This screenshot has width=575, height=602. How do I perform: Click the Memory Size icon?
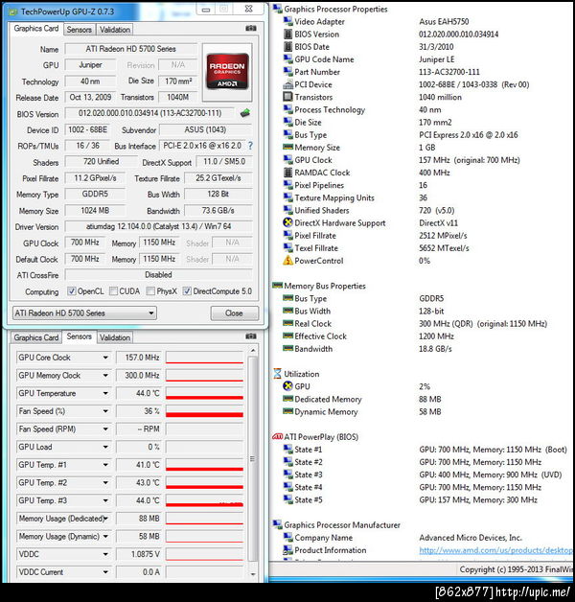(x=287, y=147)
